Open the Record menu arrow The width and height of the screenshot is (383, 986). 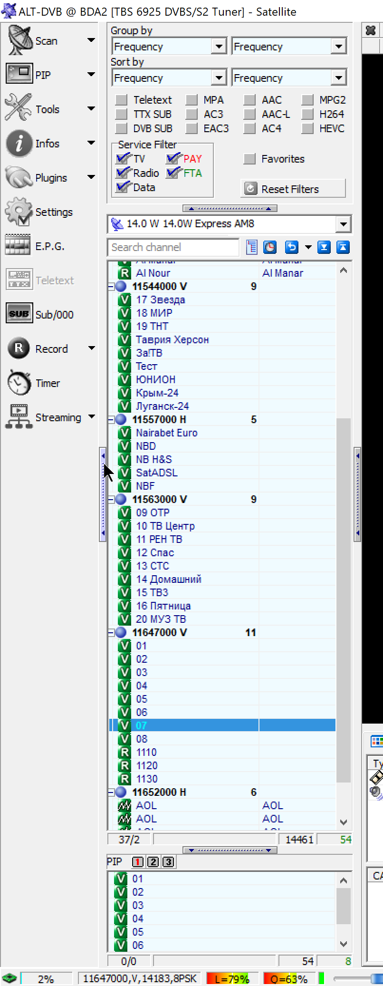coord(91,348)
